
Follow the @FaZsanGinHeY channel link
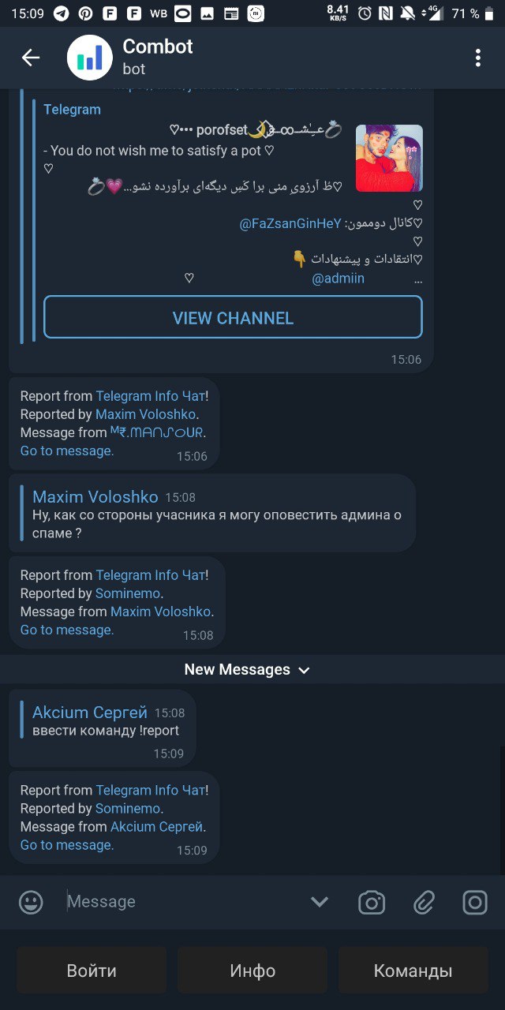[291, 223]
